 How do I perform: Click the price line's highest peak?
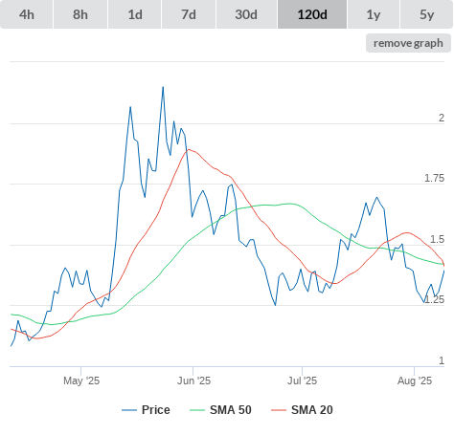(x=163, y=87)
